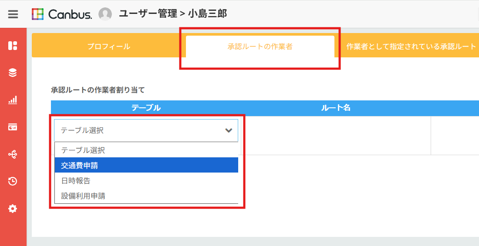Click the dropdown chevron arrow

(229, 130)
